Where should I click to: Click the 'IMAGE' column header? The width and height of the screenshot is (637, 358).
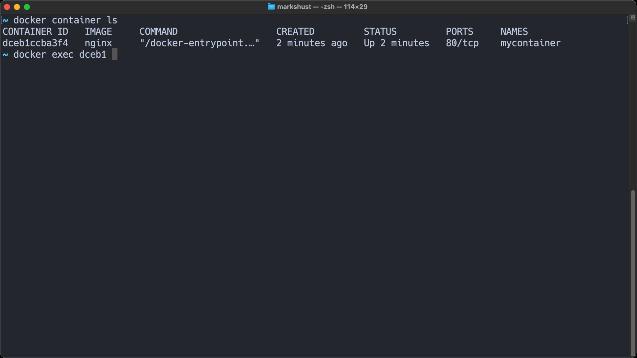[x=98, y=31]
